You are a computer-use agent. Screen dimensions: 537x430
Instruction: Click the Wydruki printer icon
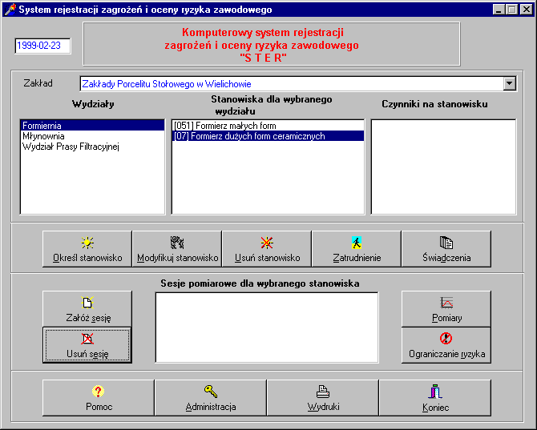coord(322,392)
